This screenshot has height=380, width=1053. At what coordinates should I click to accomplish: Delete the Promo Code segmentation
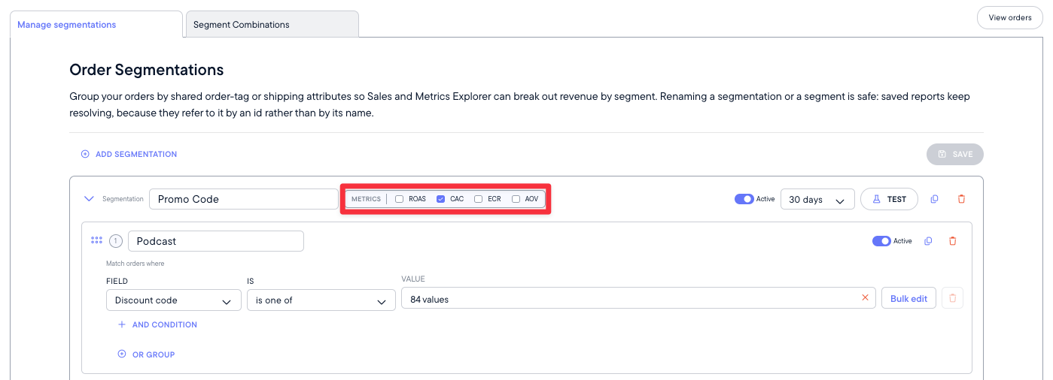click(x=961, y=199)
